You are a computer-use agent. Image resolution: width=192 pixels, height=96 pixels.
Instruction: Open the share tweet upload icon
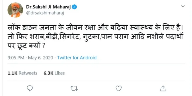click(163, 88)
